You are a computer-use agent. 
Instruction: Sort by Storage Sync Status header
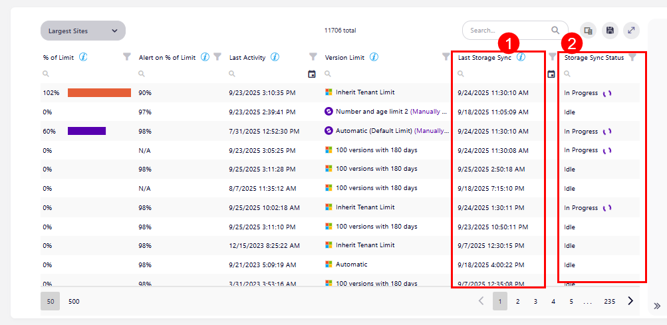pyautogui.click(x=594, y=57)
